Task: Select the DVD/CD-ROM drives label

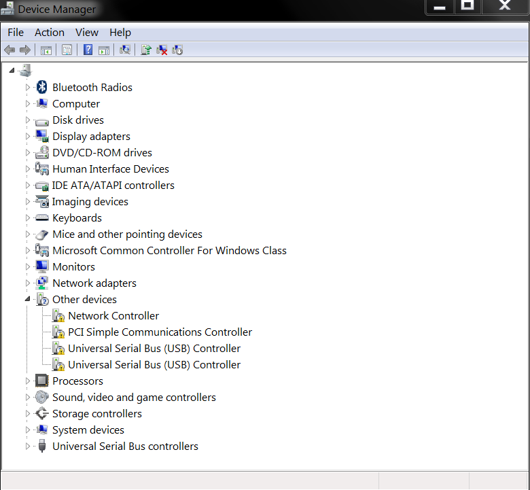Action: 102,152
